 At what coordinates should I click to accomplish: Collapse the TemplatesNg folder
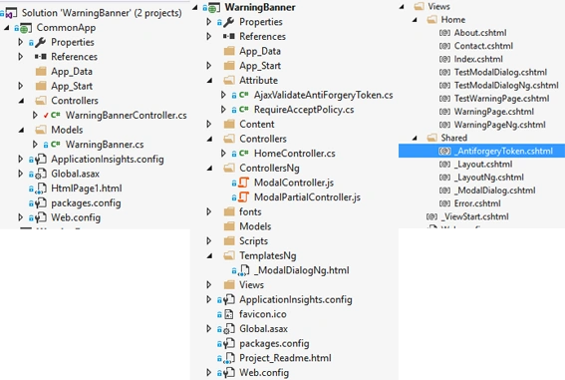(209, 256)
